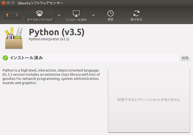This screenshot has width=193, height=135.
Task: Click the green installed checkmark icon
Action: tap(5, 58)
